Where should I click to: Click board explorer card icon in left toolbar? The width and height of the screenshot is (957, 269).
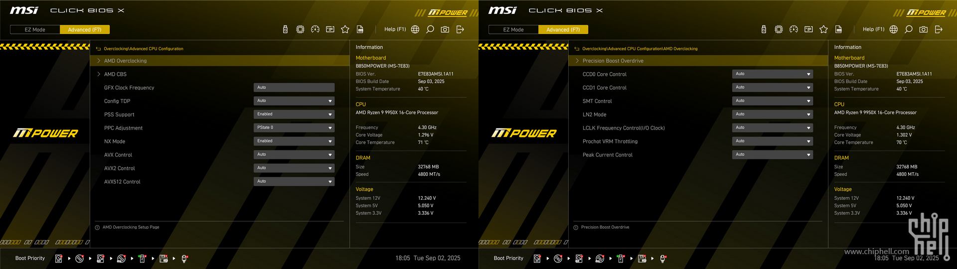pyautogui.click(x=330, y=29)
